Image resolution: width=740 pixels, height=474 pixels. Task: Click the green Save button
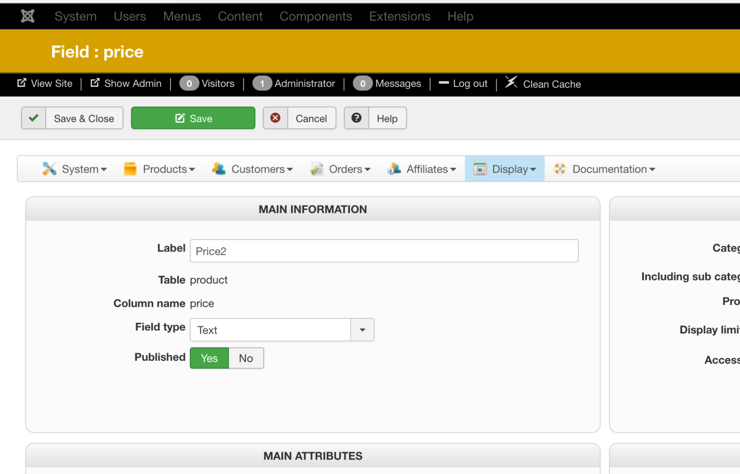point(193,118)
